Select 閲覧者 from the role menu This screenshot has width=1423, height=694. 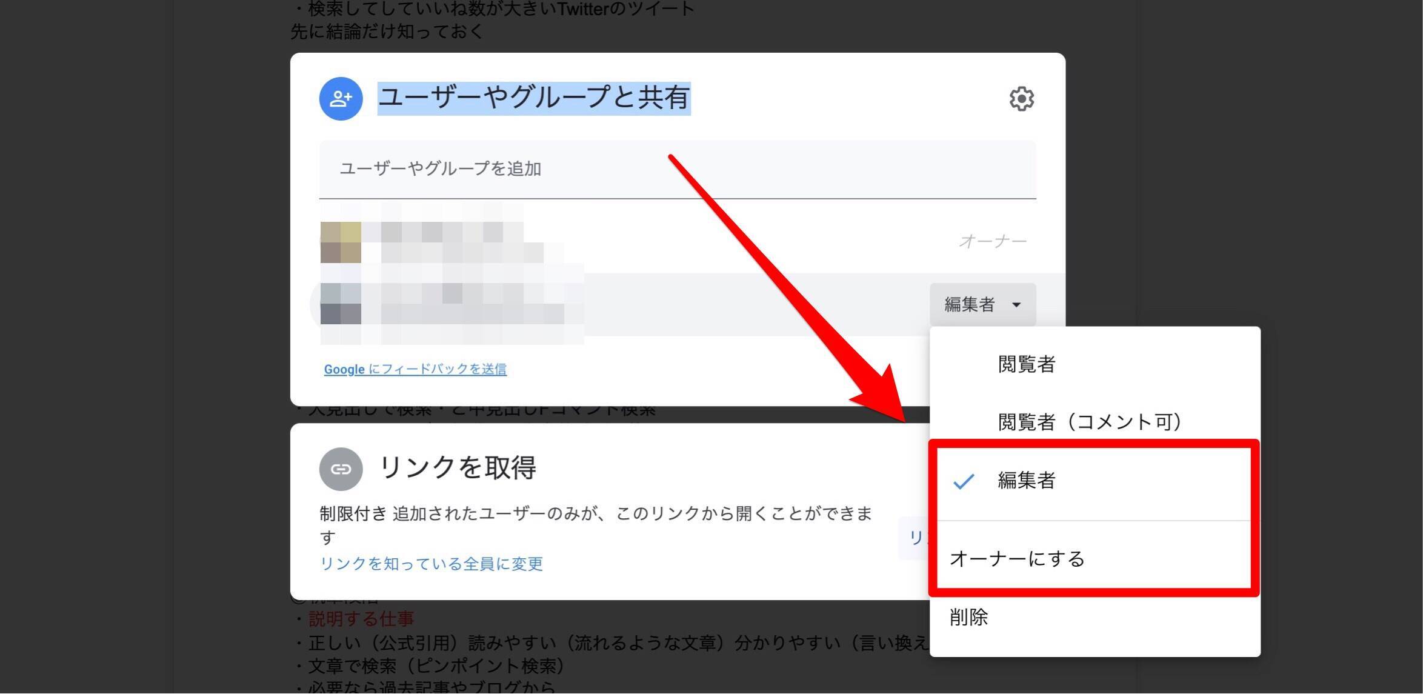click(1027, 364)
